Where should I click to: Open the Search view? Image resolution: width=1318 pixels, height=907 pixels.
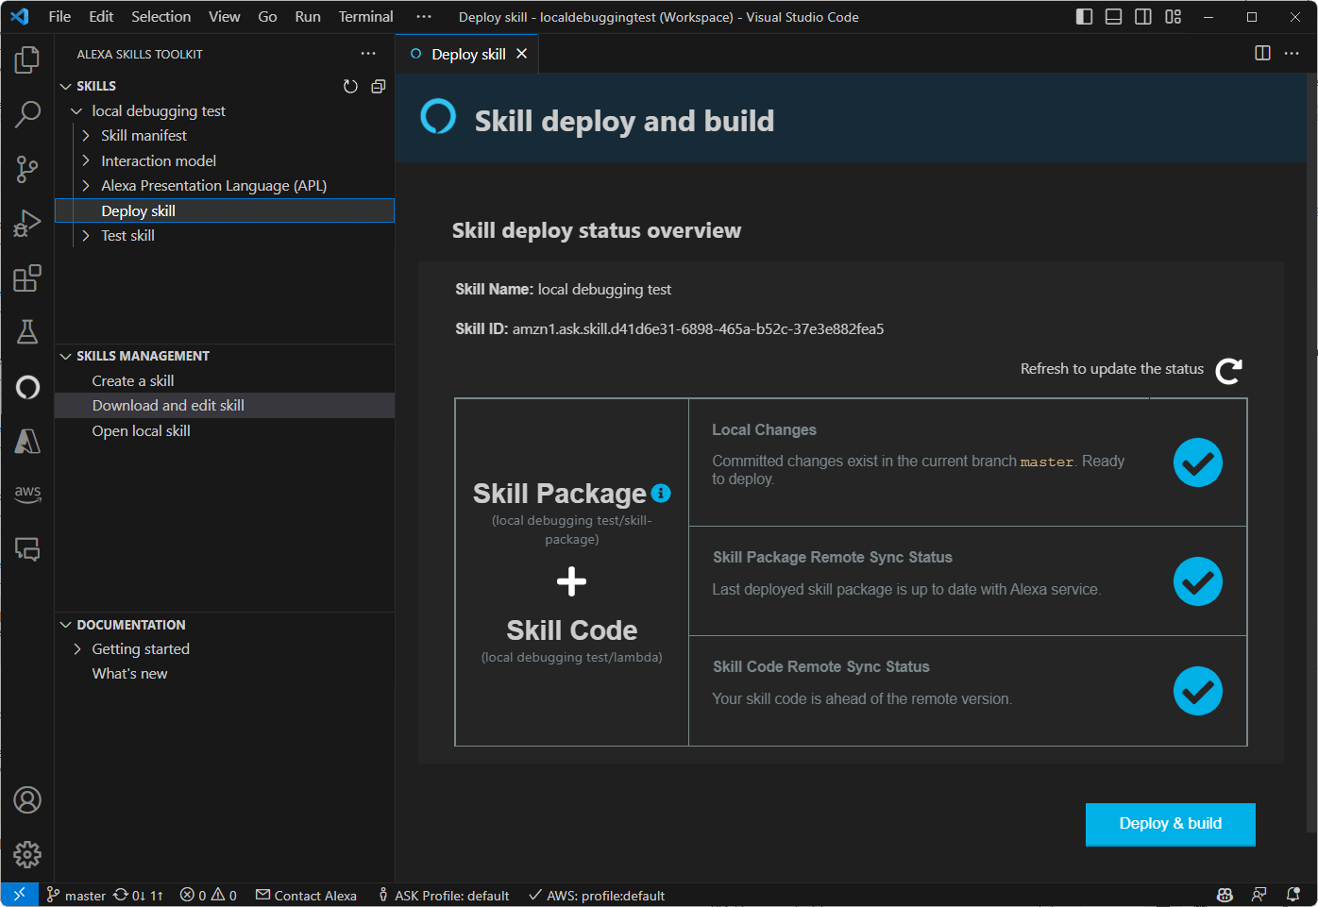27,113
